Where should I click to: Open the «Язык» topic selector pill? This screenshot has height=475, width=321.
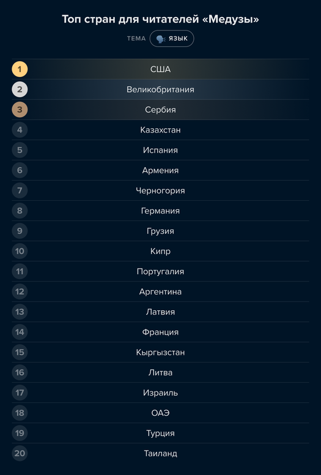coord(172,38)
